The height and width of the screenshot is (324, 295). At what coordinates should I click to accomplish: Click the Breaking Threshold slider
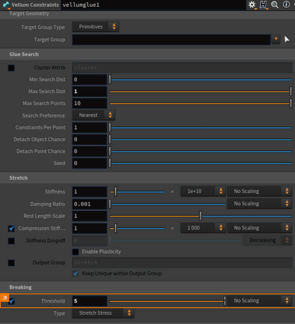coord(167,301)
